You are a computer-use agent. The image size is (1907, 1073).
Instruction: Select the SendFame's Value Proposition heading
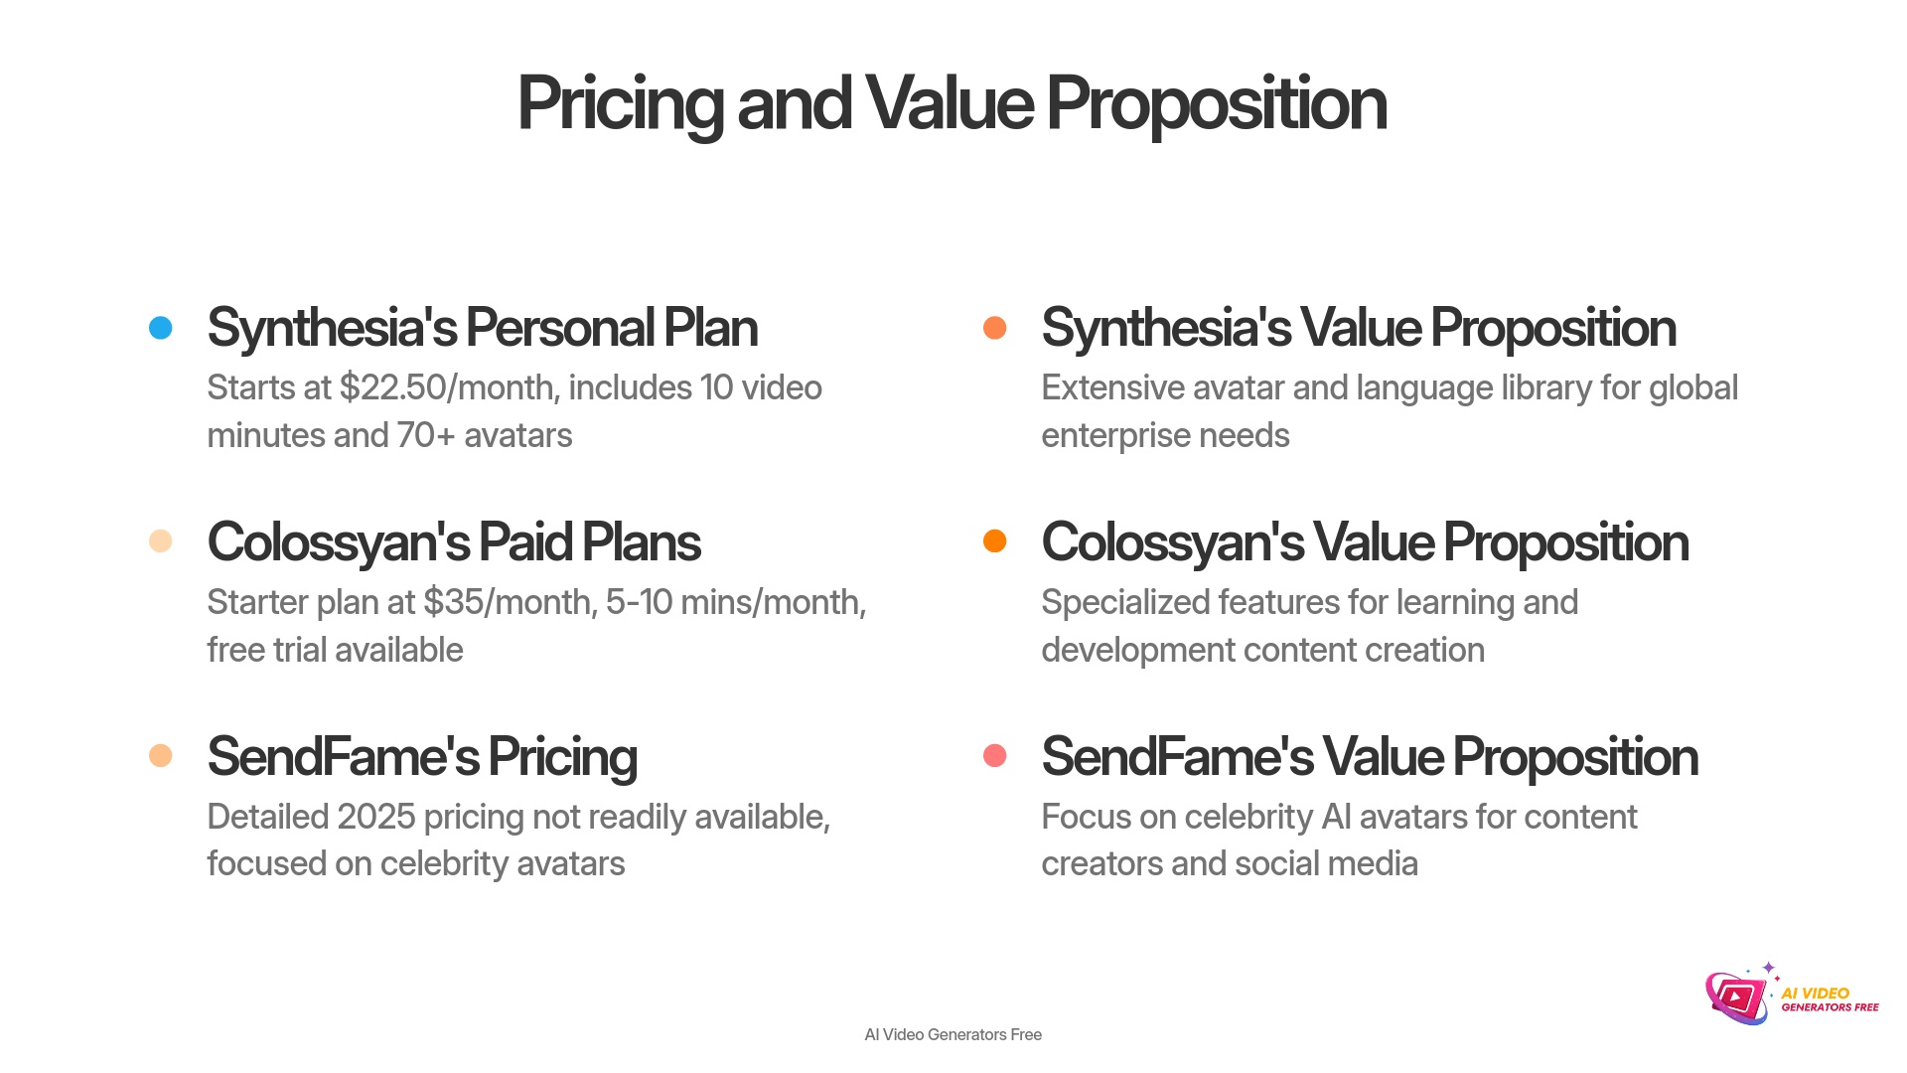pos(1370,757)
